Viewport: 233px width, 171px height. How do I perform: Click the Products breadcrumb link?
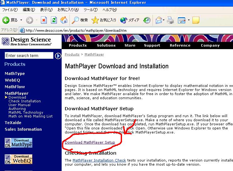(x=72, y=54)
